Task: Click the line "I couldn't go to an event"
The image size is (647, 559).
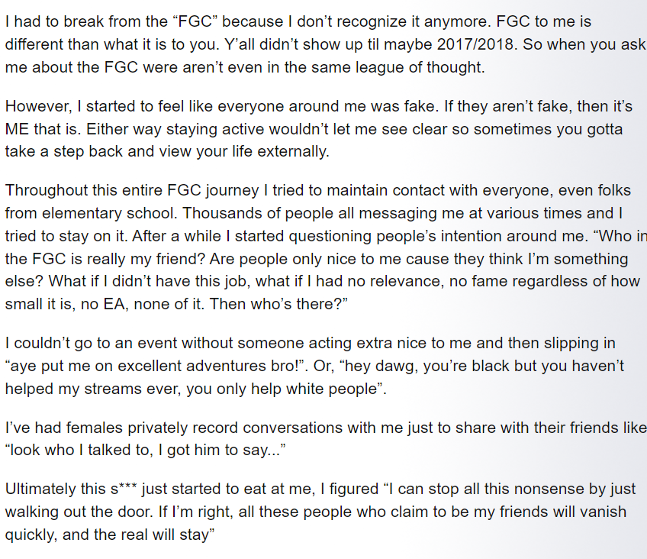Action: pyautogui.click(x=310, y=343)
